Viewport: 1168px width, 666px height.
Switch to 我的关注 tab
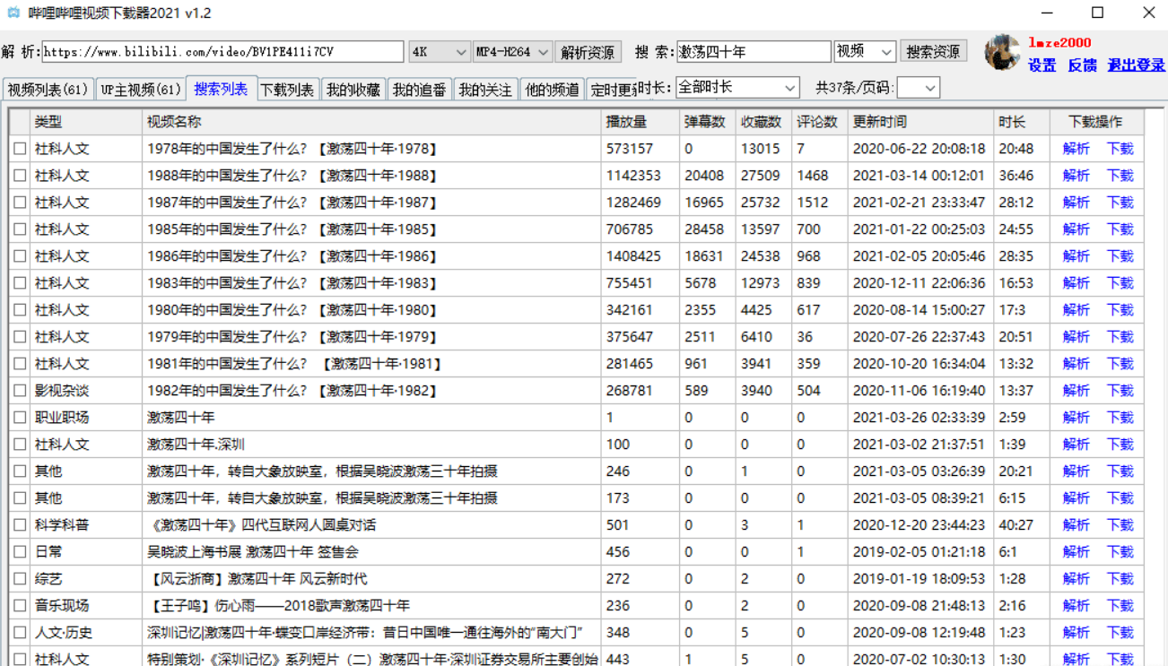point(485,90)
